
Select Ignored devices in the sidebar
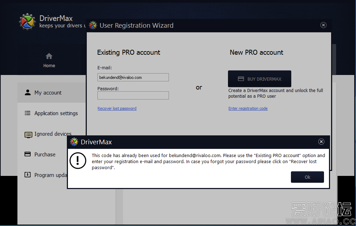click(x=52, y=134)
